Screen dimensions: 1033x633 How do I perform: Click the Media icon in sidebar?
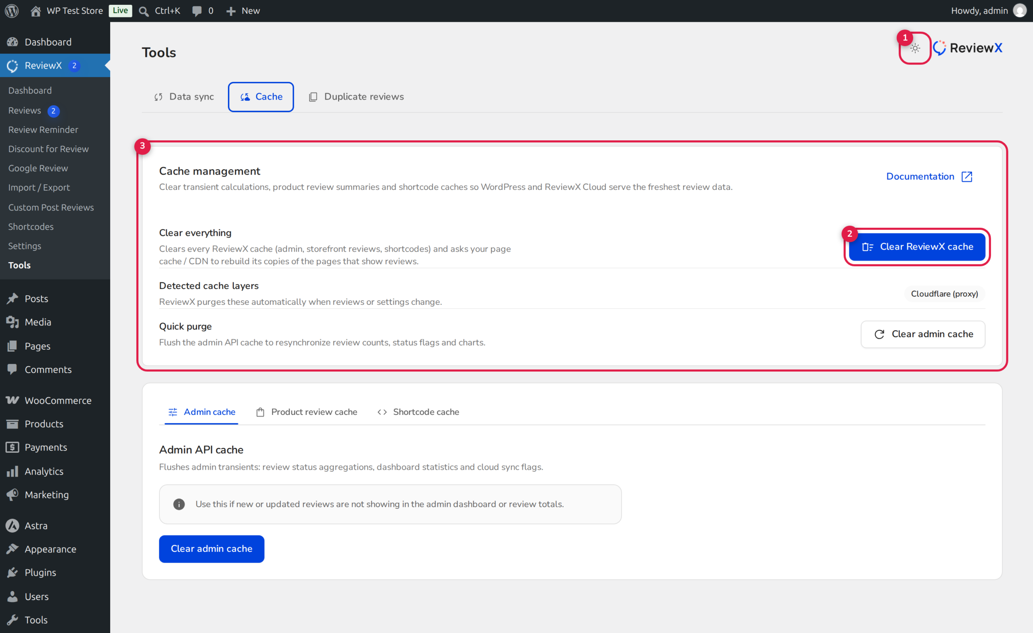point(13,322)
